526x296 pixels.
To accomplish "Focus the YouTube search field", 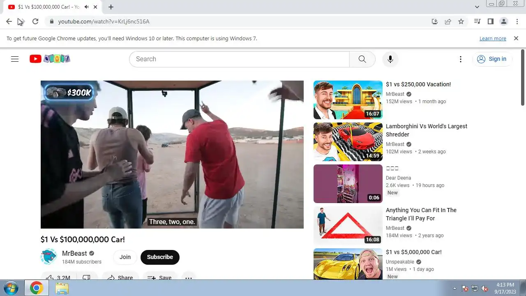I will pos(239,59).
